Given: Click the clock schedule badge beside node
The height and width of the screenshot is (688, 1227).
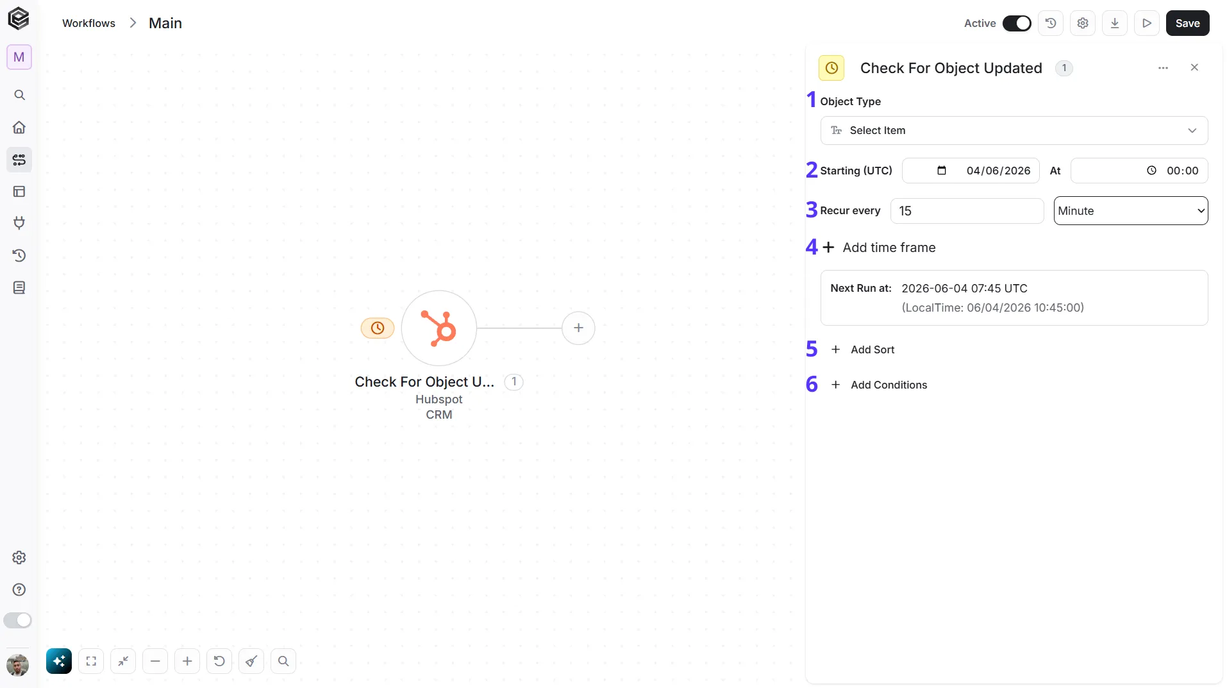Looking at the screenshot, I should coord(378,328).
